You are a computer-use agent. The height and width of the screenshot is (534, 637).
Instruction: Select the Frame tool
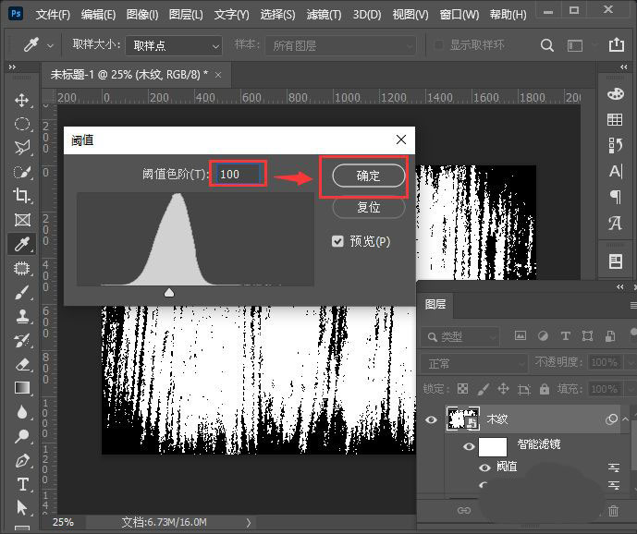(x=22, y=220)
